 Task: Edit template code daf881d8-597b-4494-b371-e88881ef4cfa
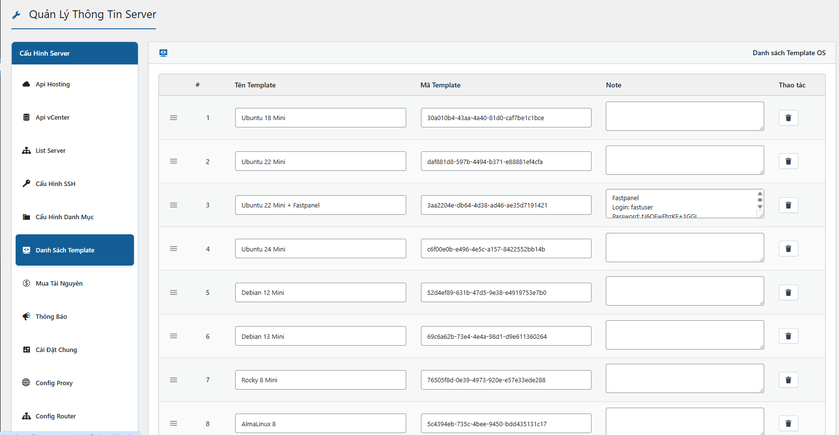pyautogui.click(x=506, y=161)
